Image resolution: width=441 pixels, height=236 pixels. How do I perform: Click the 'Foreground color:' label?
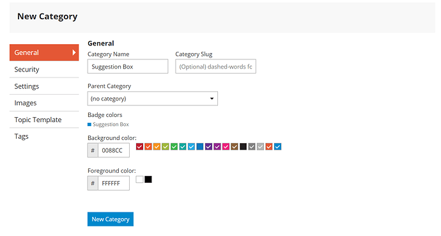pos(112,171)
